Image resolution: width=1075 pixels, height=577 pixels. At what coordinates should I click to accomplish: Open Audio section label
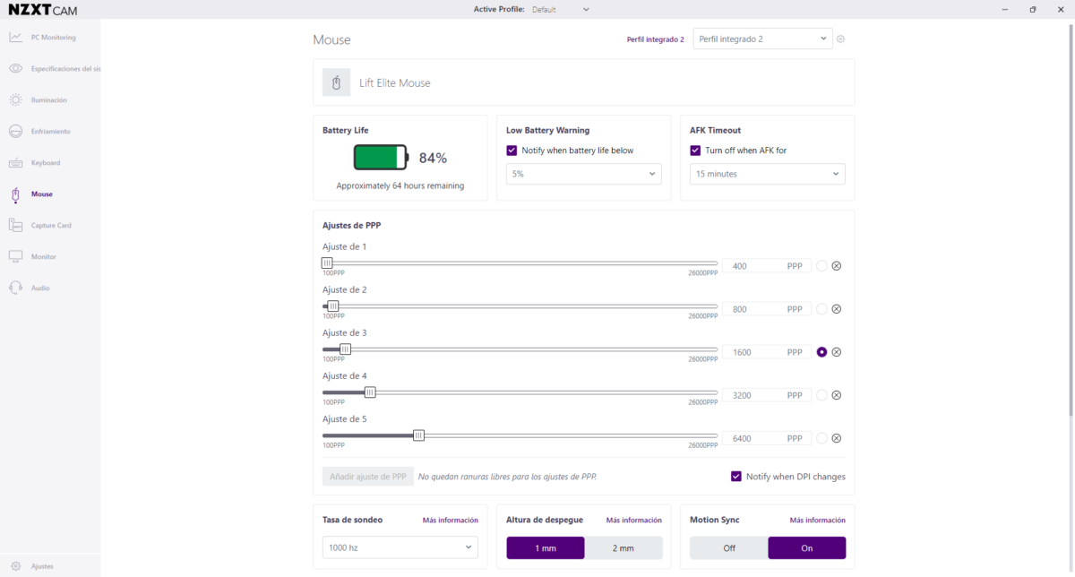[x=40, y=288]
